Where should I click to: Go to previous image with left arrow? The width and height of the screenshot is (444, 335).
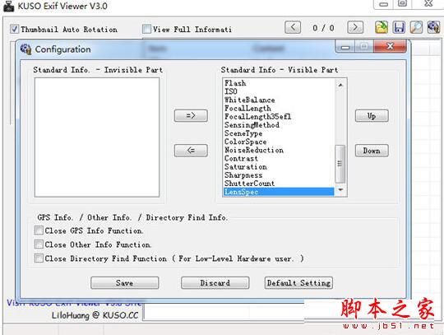coord(293,27)
